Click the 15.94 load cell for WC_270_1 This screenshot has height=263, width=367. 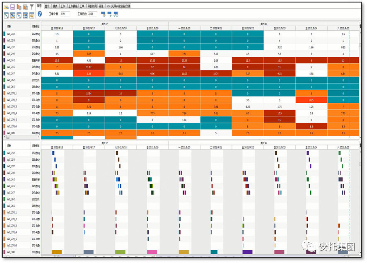[x=89, y=93]
